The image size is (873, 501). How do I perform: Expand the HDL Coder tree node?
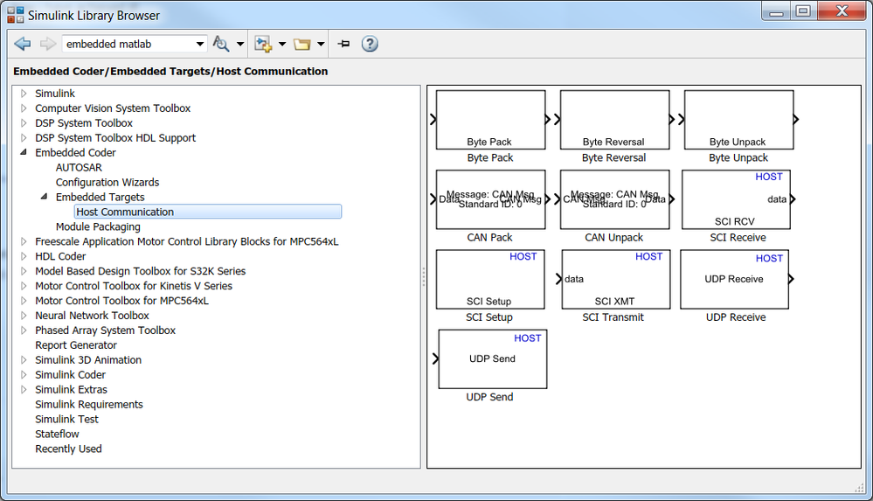[24, 256]
